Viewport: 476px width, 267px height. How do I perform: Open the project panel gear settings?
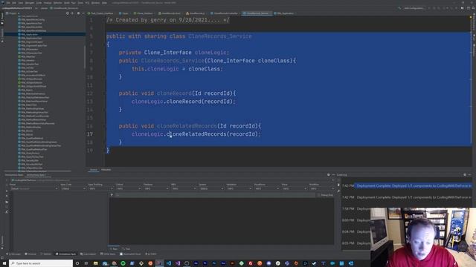click(78, 13)
